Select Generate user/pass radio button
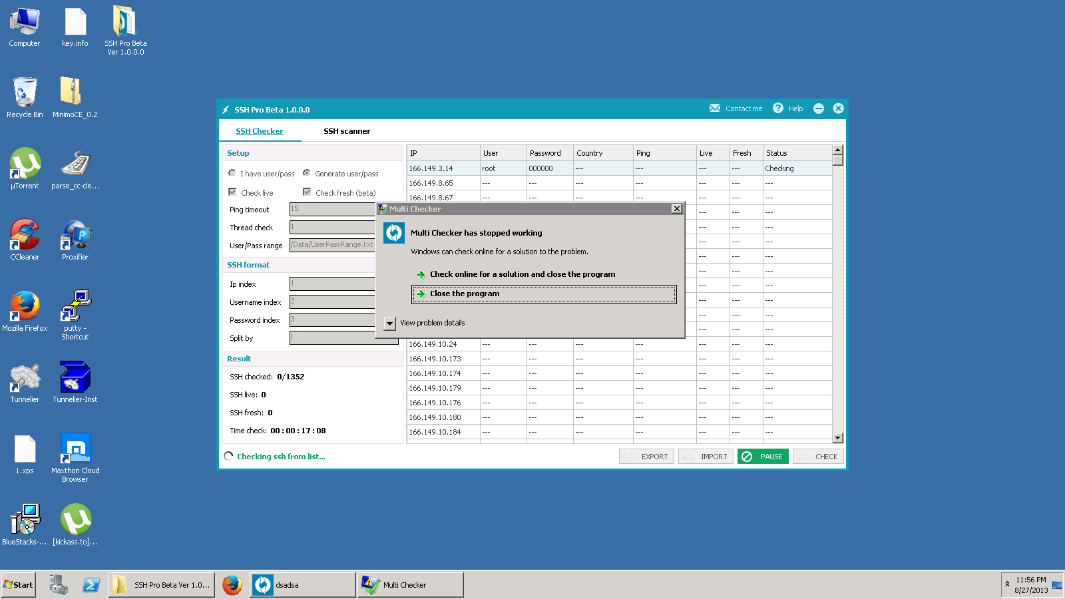The image size is (1065, 599). 307,173
